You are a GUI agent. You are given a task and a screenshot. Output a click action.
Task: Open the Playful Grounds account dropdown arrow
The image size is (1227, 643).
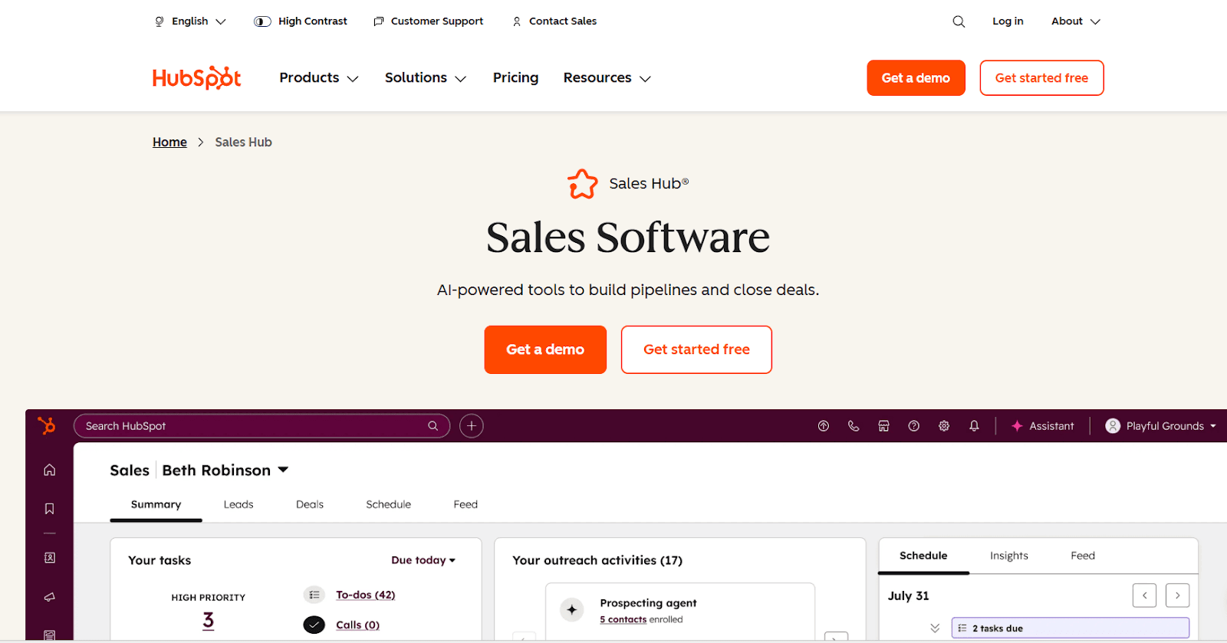1213,426
